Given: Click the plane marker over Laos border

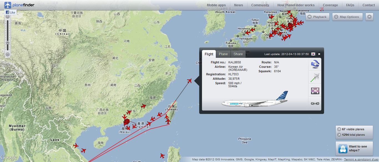Looking at the screenshot, I should [x=76, y=146].
